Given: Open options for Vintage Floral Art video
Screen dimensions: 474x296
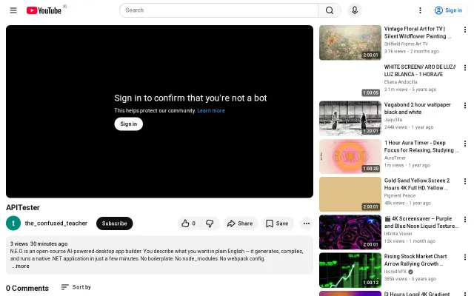Looking at the screenshot, I should 465,30.
